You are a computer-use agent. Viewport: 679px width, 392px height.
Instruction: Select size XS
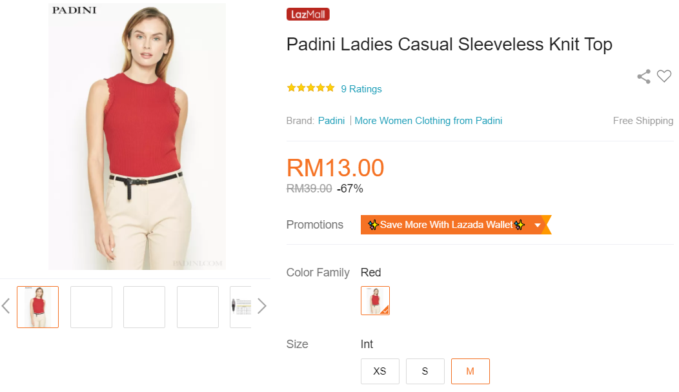(380, 371)
